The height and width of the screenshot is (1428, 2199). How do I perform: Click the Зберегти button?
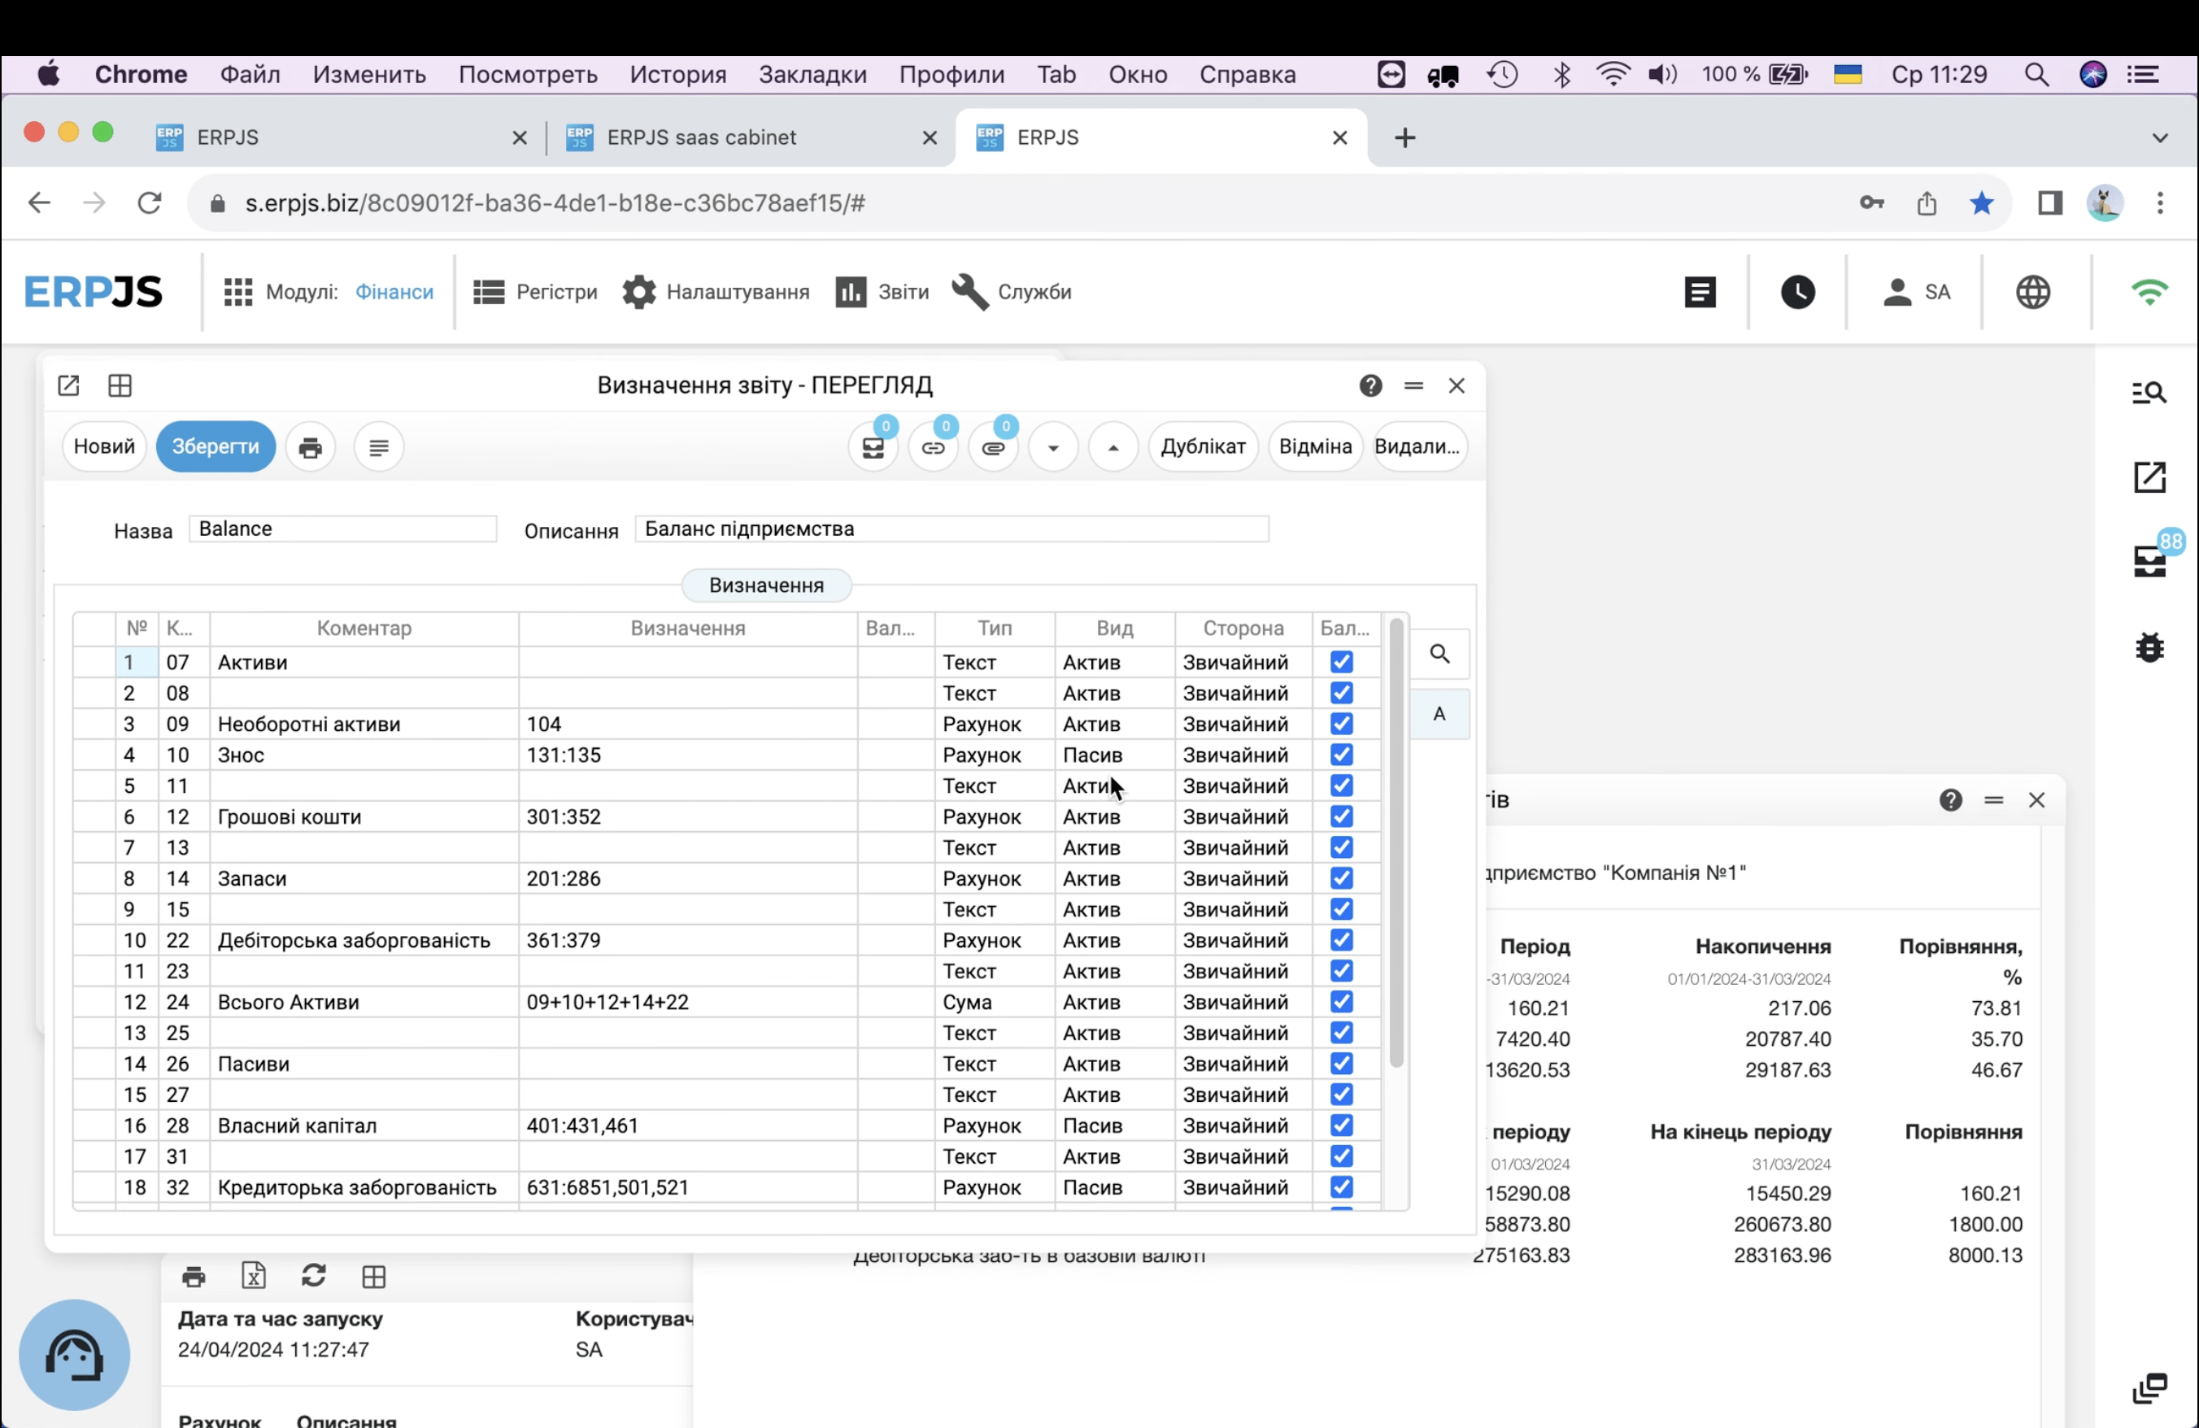tap(216, 447)
